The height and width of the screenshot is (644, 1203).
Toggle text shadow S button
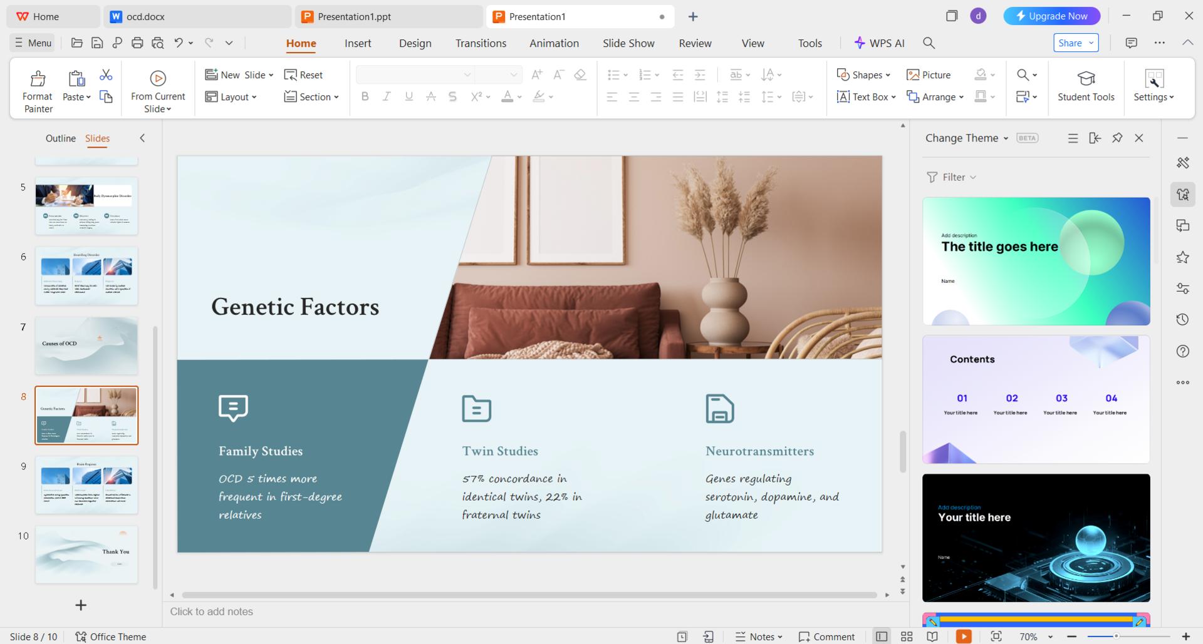(452, 96)
